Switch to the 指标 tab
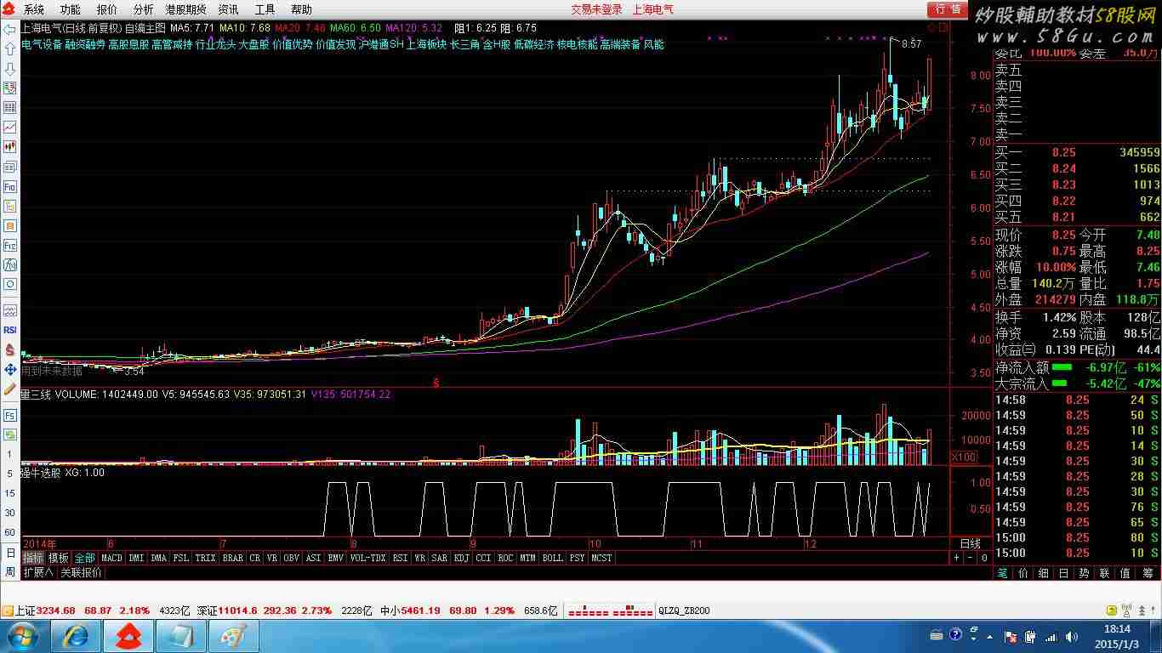The width and height of the screenshot is (1162, 653). point(33,558)
